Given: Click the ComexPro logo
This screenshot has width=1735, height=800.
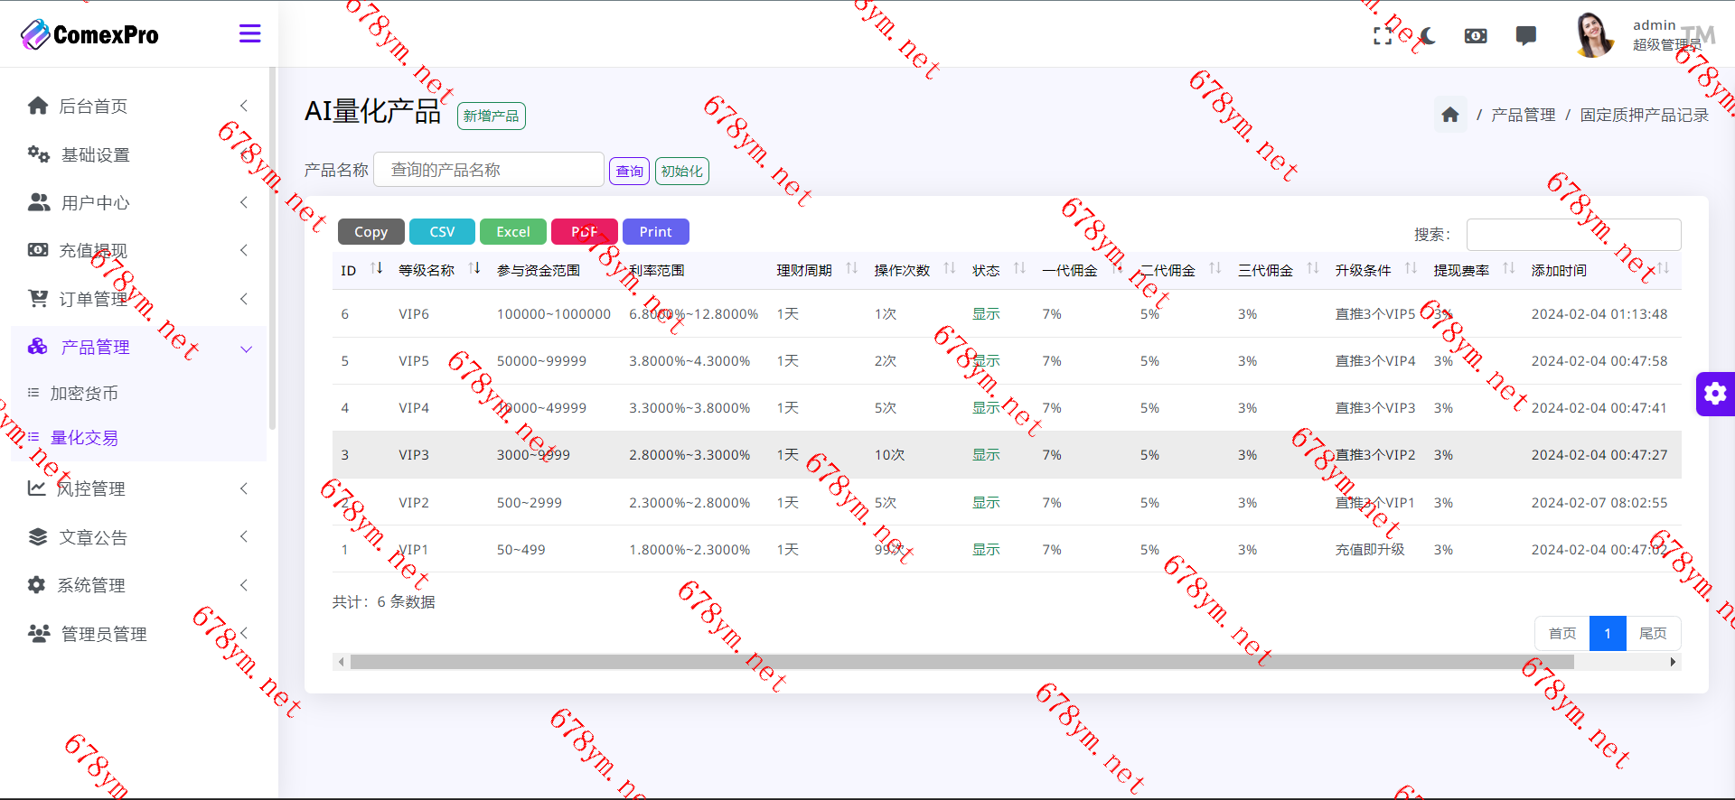Looking at the screenshot, I should point(89,34).
